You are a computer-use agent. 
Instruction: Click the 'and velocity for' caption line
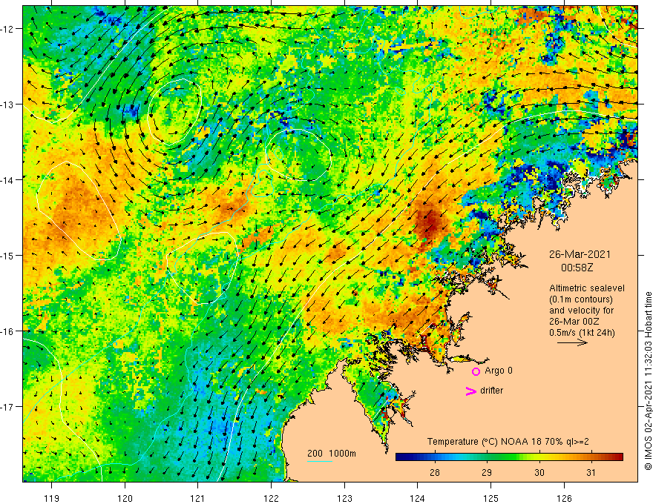tap(581, 311)
